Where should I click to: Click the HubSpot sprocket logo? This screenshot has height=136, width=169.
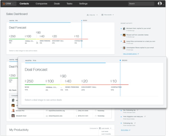(4, 4)
